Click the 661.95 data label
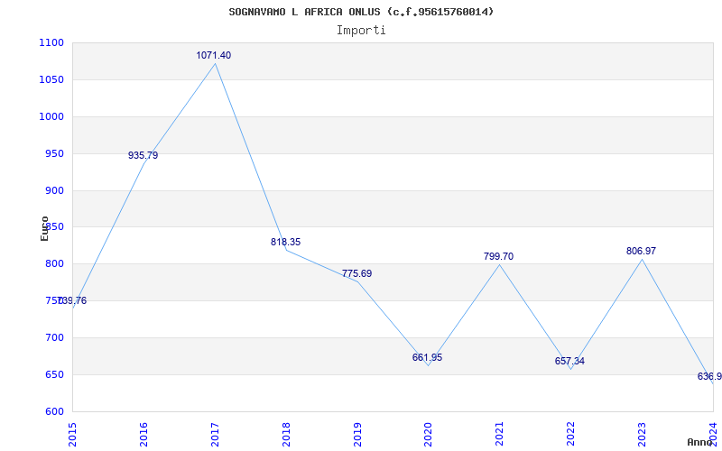722x451 pixels. (427, 357)
